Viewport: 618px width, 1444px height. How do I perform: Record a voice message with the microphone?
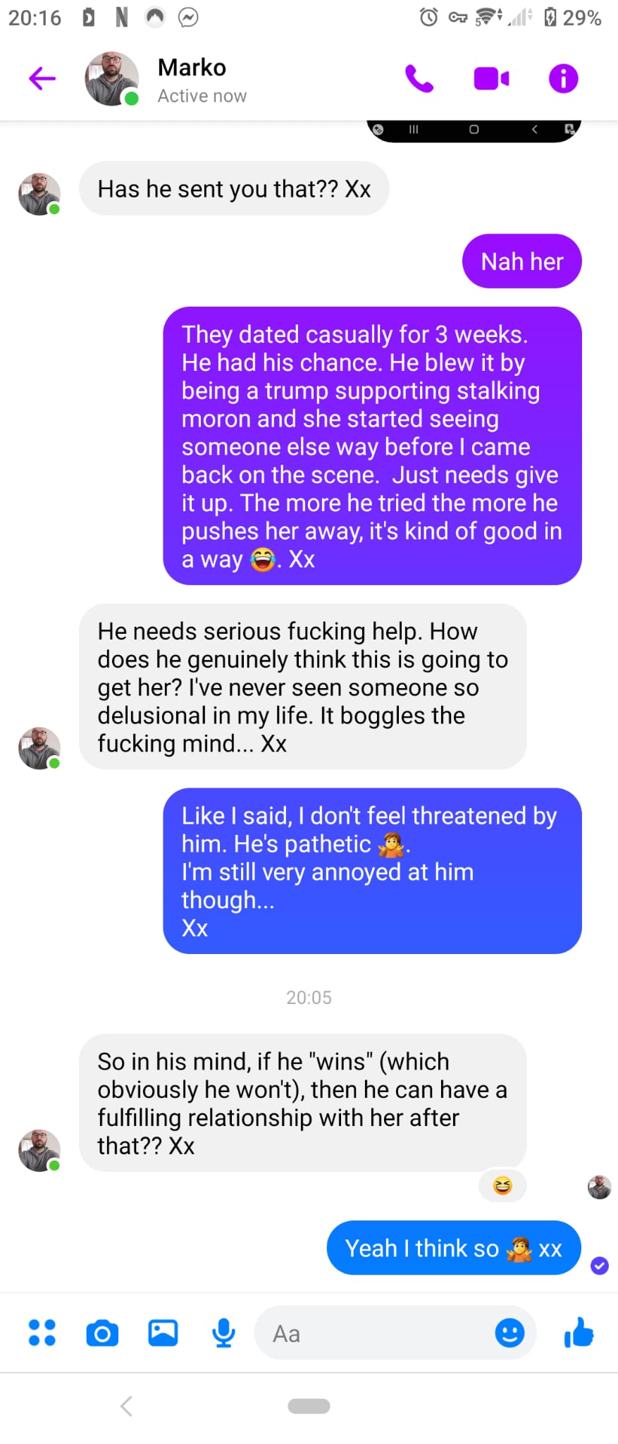point(224,1333)
